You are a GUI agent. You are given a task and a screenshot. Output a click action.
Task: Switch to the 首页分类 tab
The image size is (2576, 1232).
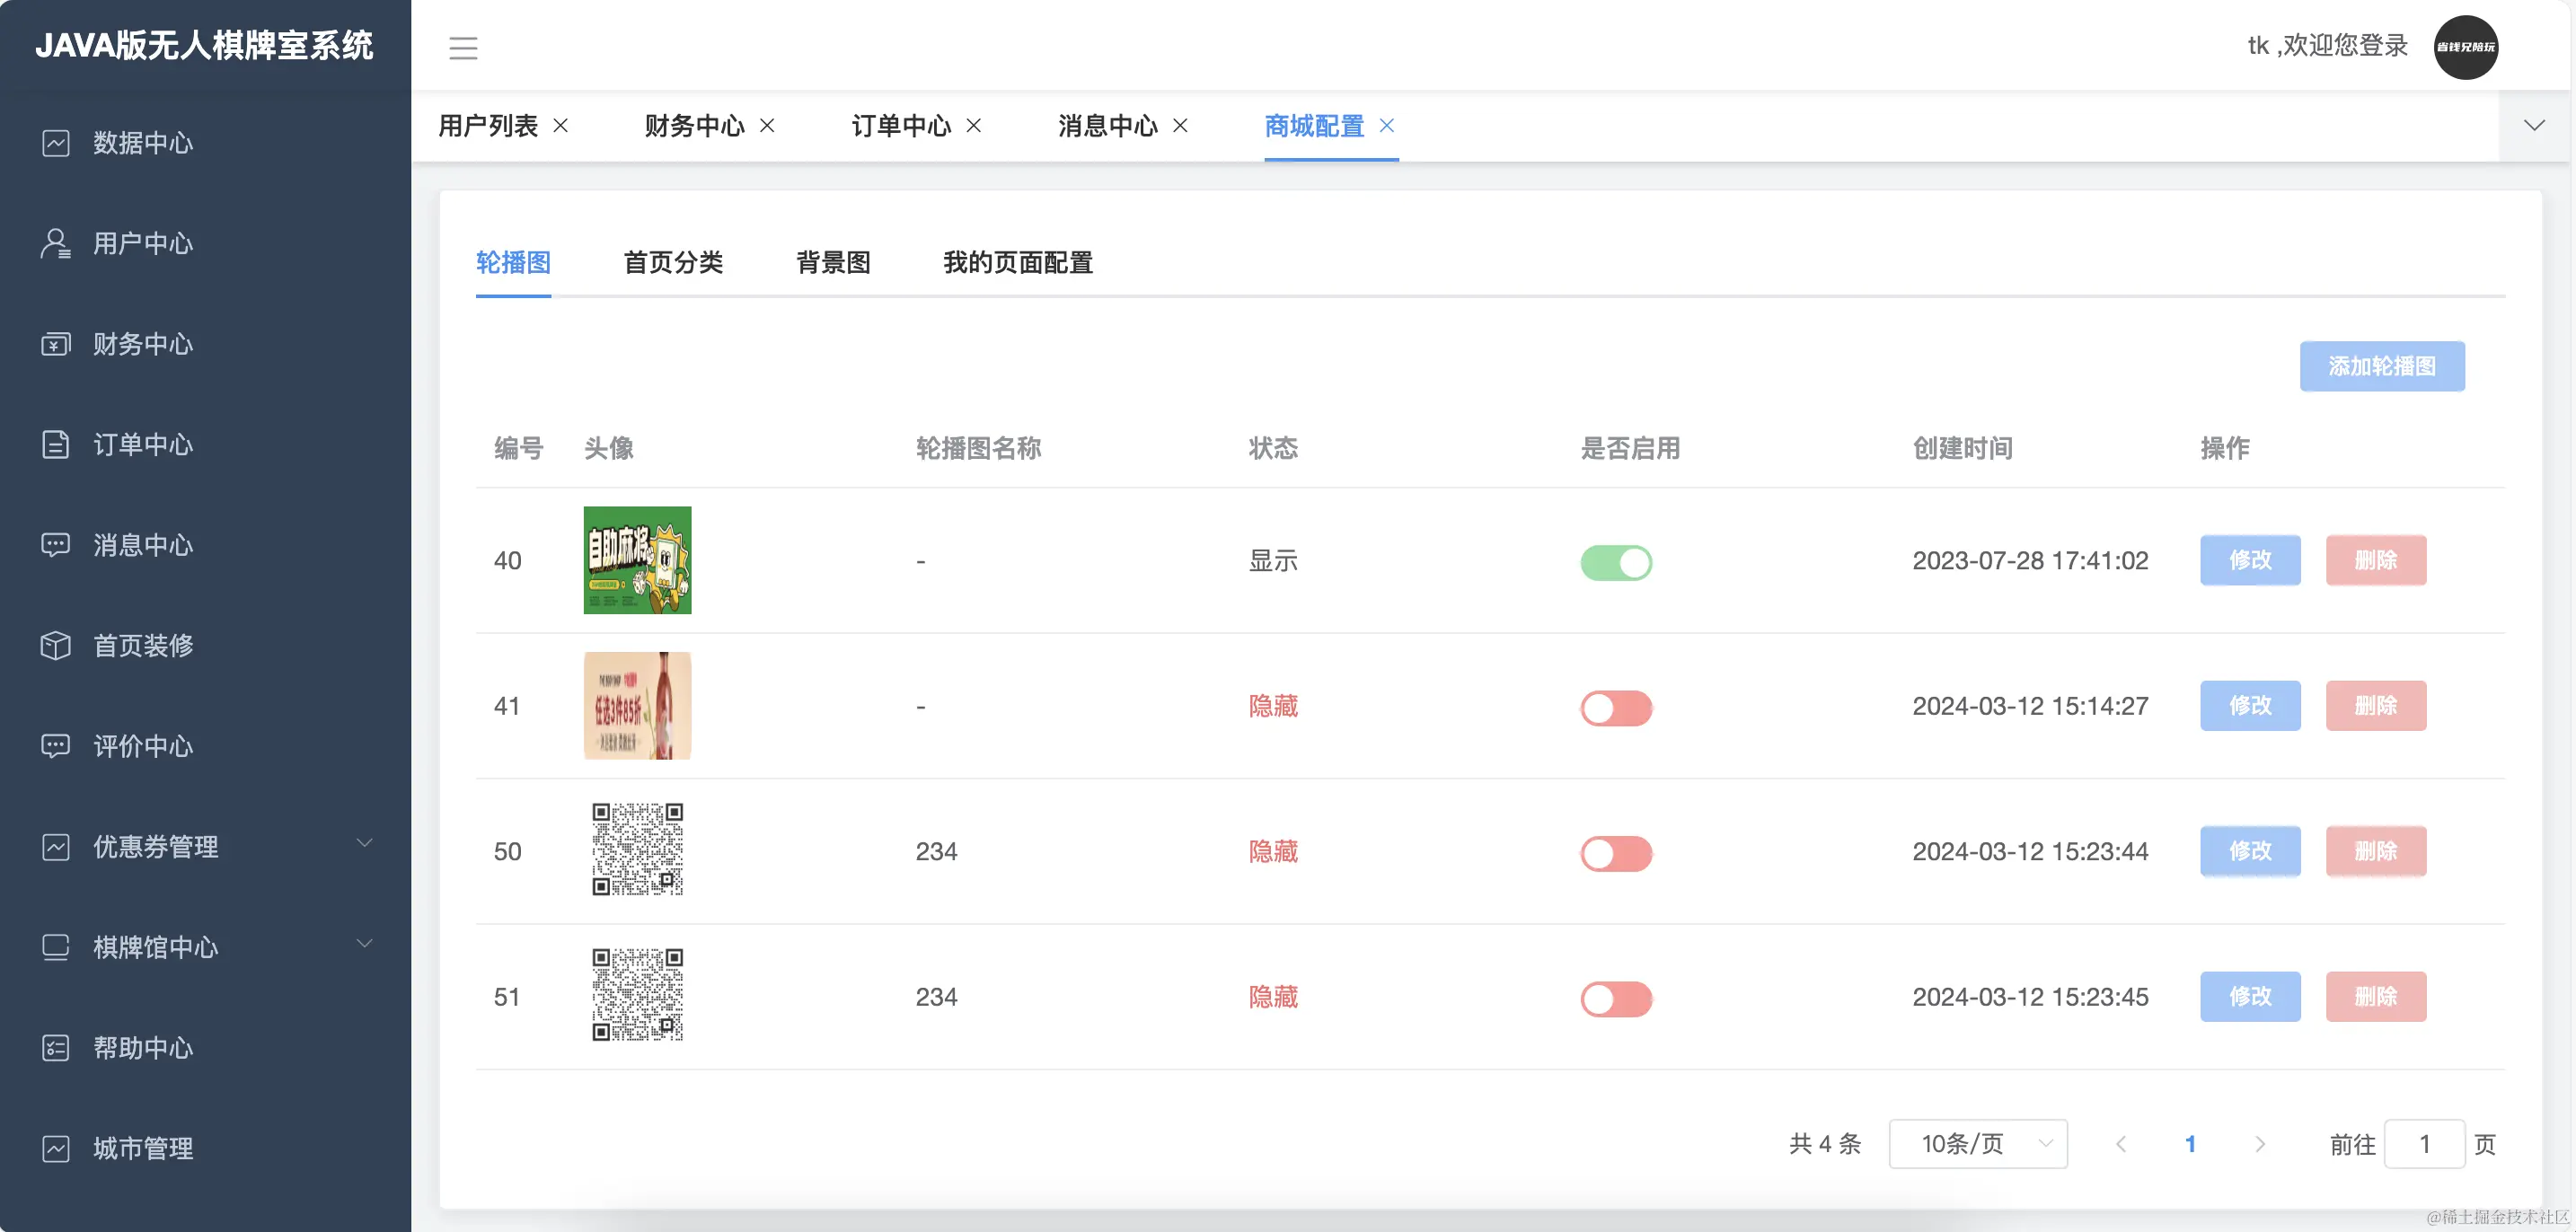pyautogui.click(x=672, y=262)
